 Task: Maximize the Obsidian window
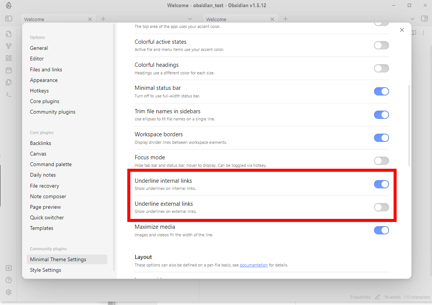pyautogui.click(x=409, y=5)
